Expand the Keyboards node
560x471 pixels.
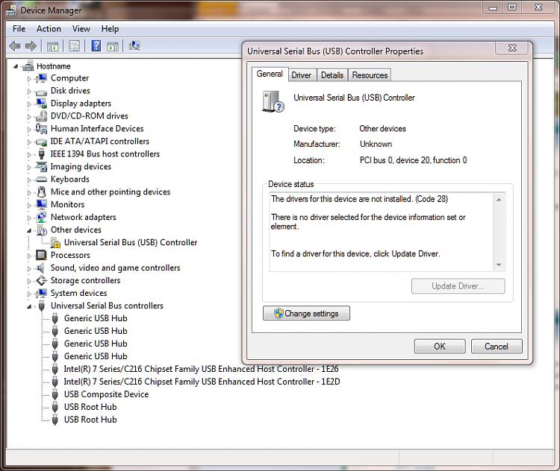coord(29,180)
